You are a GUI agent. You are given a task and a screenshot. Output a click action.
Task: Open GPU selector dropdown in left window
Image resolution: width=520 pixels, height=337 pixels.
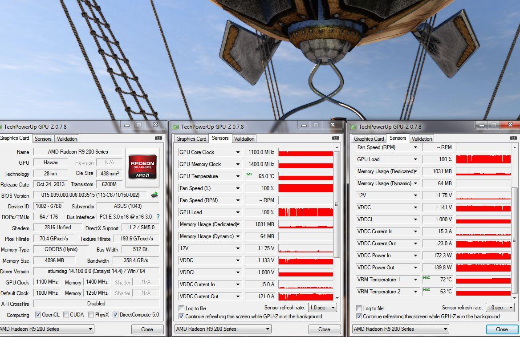(x=46, y=329)
